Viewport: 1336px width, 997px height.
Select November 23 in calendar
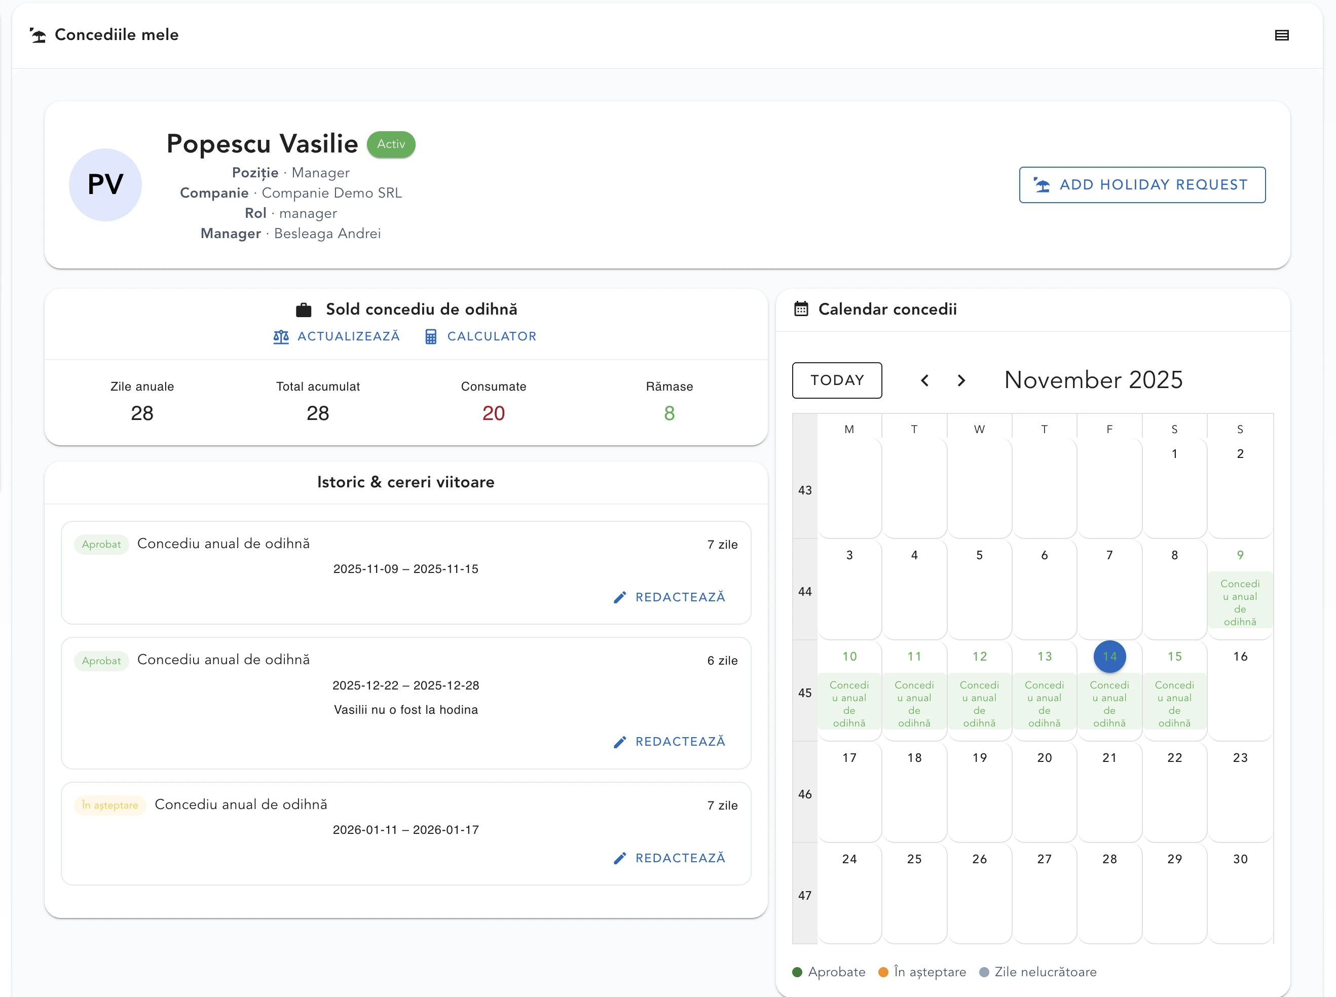point(1240,758)
